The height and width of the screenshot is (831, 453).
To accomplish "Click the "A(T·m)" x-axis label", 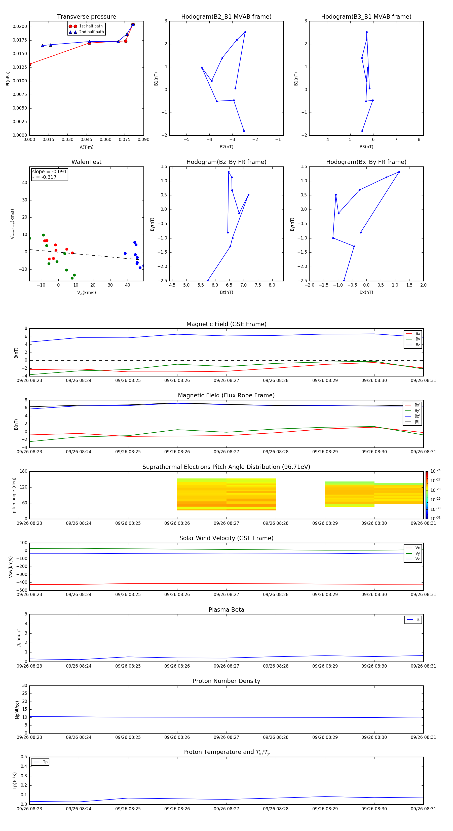I will (x=86, y=147).
